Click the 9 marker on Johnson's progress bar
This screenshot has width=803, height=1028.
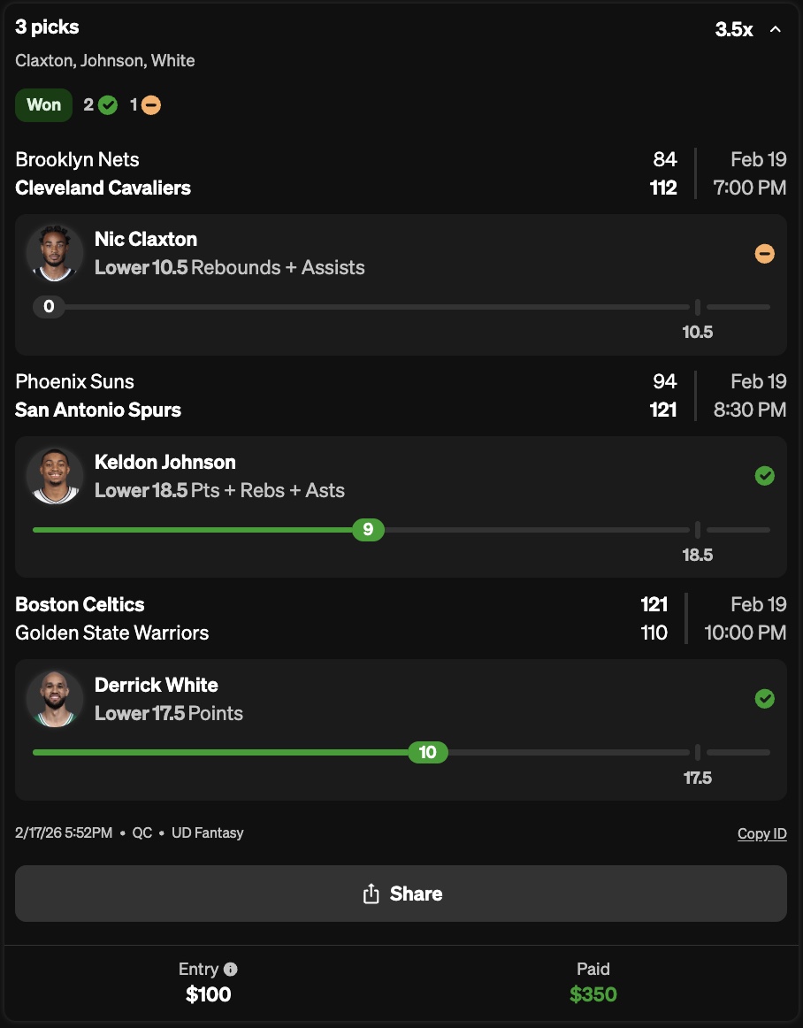(368, 530)
